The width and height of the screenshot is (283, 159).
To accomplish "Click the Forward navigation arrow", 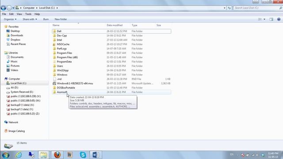I will [9, 8].
